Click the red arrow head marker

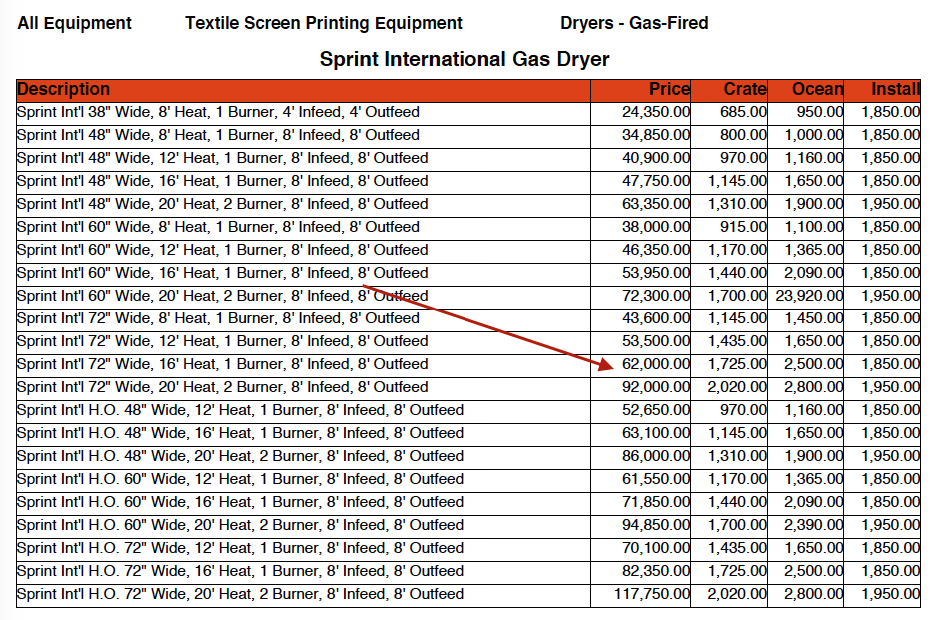[606, 363]
